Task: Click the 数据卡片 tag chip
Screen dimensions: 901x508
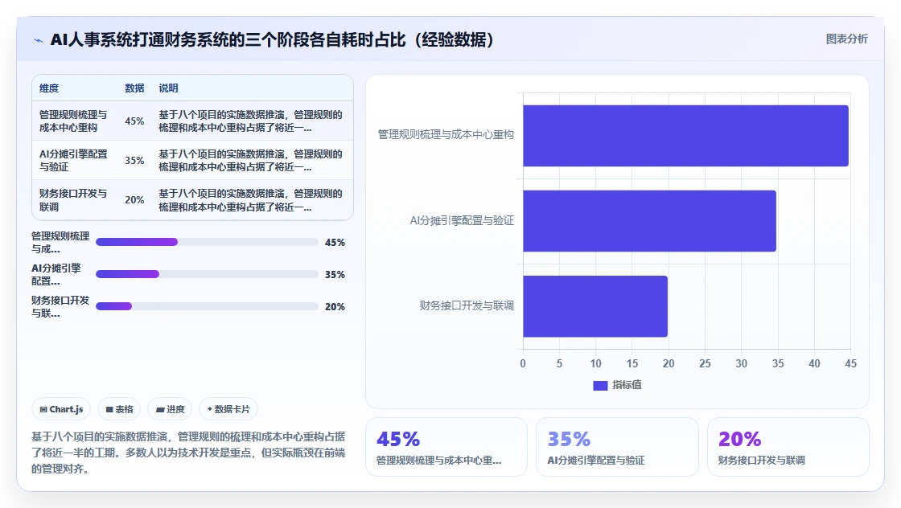Action: [228, 409]
